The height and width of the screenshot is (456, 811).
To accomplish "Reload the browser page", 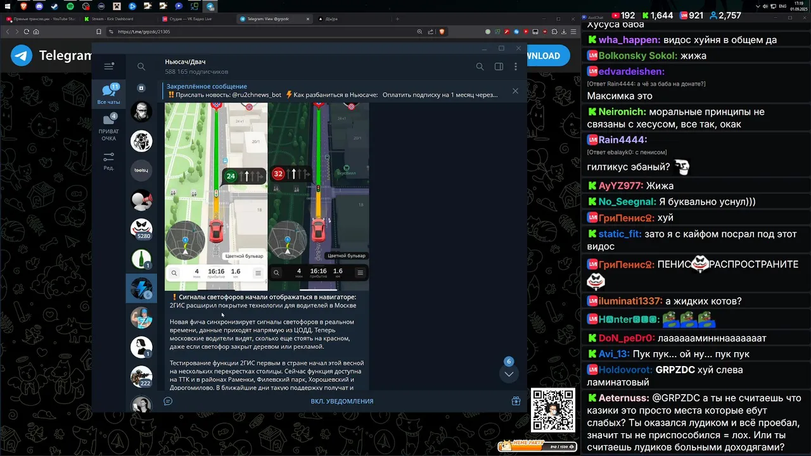I will pos(26,32).
